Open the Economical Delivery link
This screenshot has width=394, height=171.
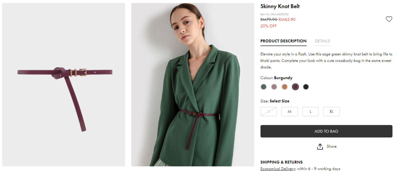coord(278,169)
